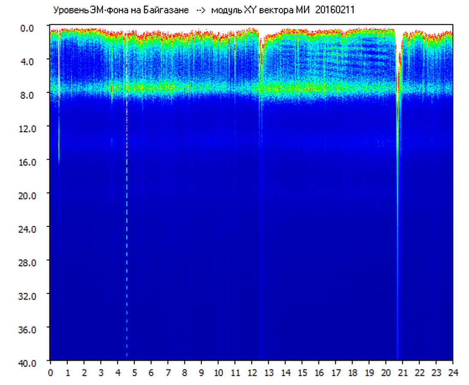Screen dimensions: 469x385
Task: Click the x-axis tick label 6
Action: 151,373
